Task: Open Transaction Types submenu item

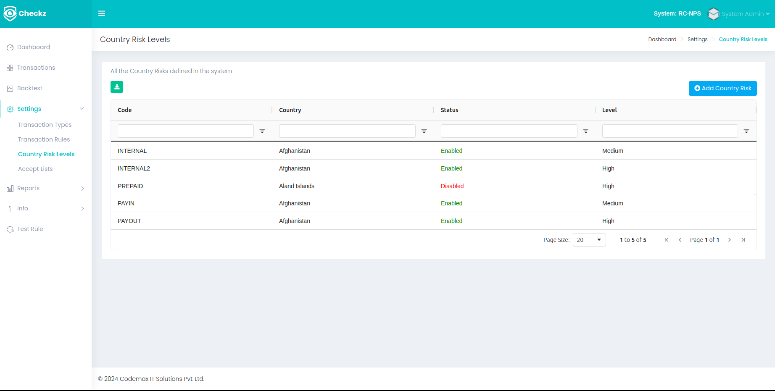Action: 45,125
